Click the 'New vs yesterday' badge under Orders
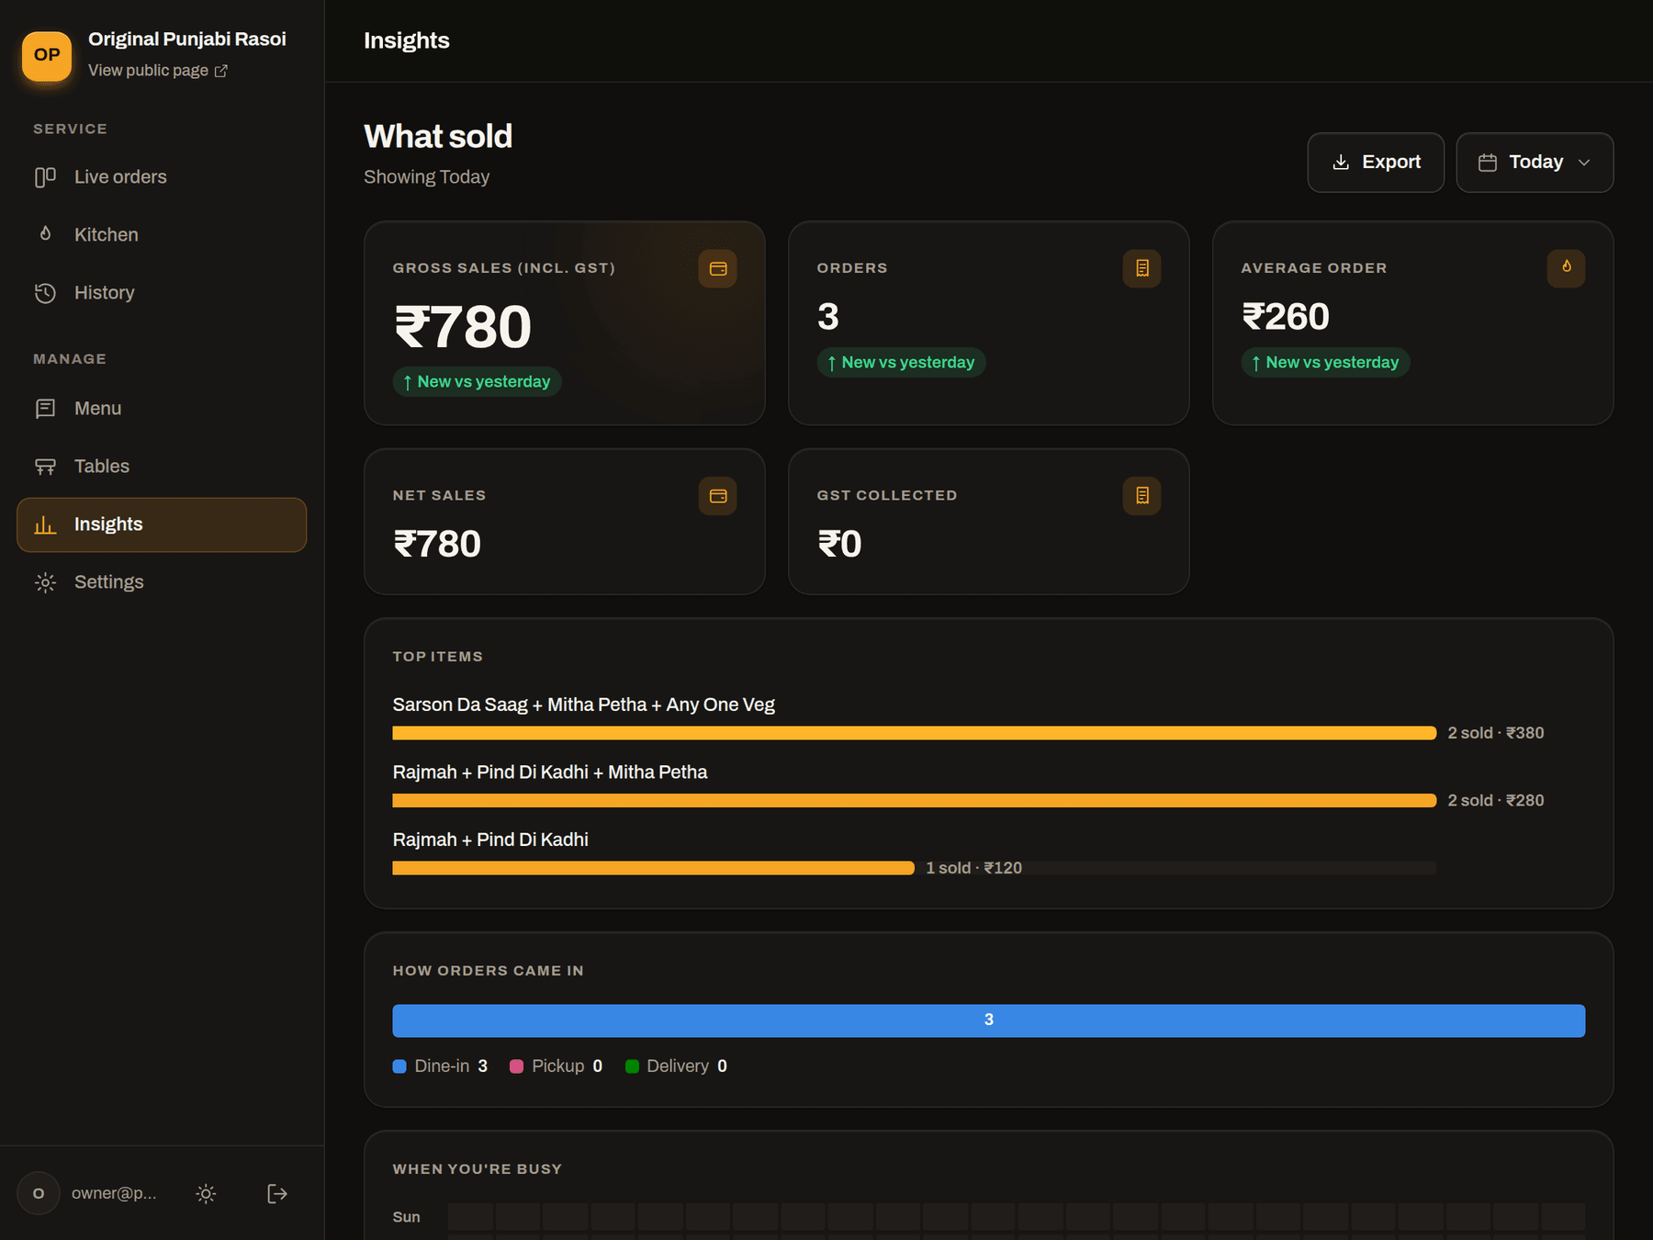The width and height of the screenshot is (1653, 1240). (902, 363)
